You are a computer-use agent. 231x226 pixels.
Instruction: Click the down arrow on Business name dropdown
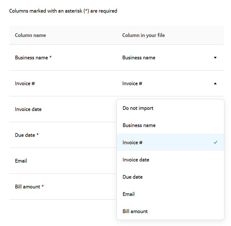click(215, 58)
